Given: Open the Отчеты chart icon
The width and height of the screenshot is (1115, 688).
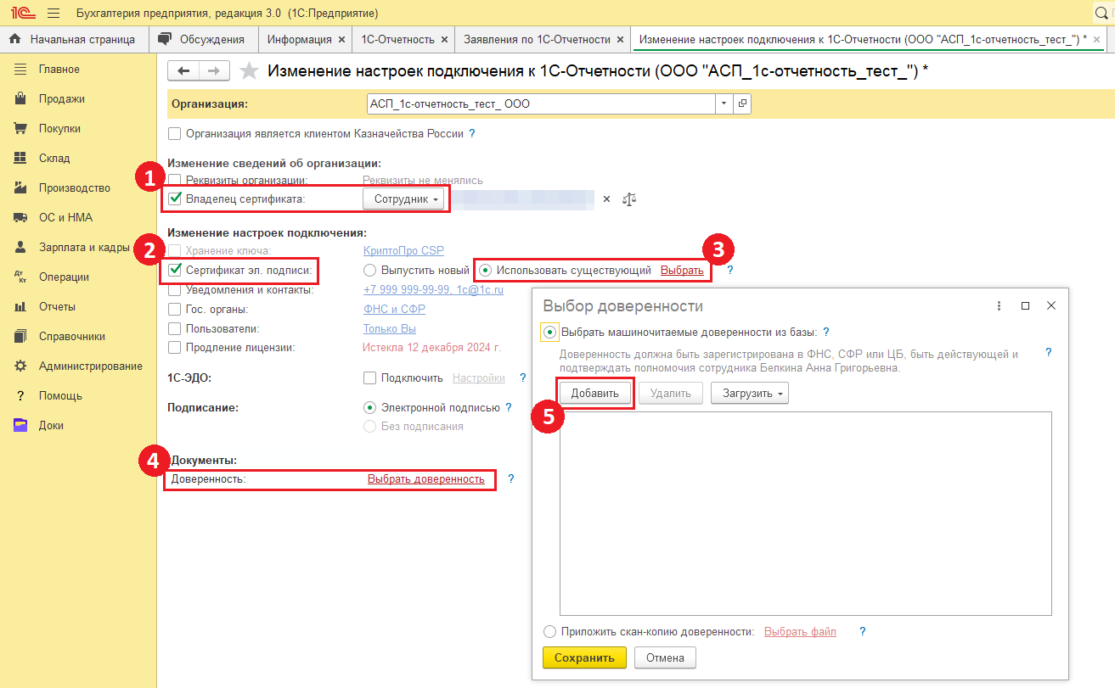Looking at the screenshot, I should 21,306.
